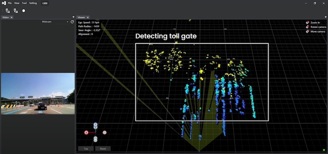The width and height of the screenshot is (328, 154).
Task: Open the Video panel options arrow
Action: 73,17
